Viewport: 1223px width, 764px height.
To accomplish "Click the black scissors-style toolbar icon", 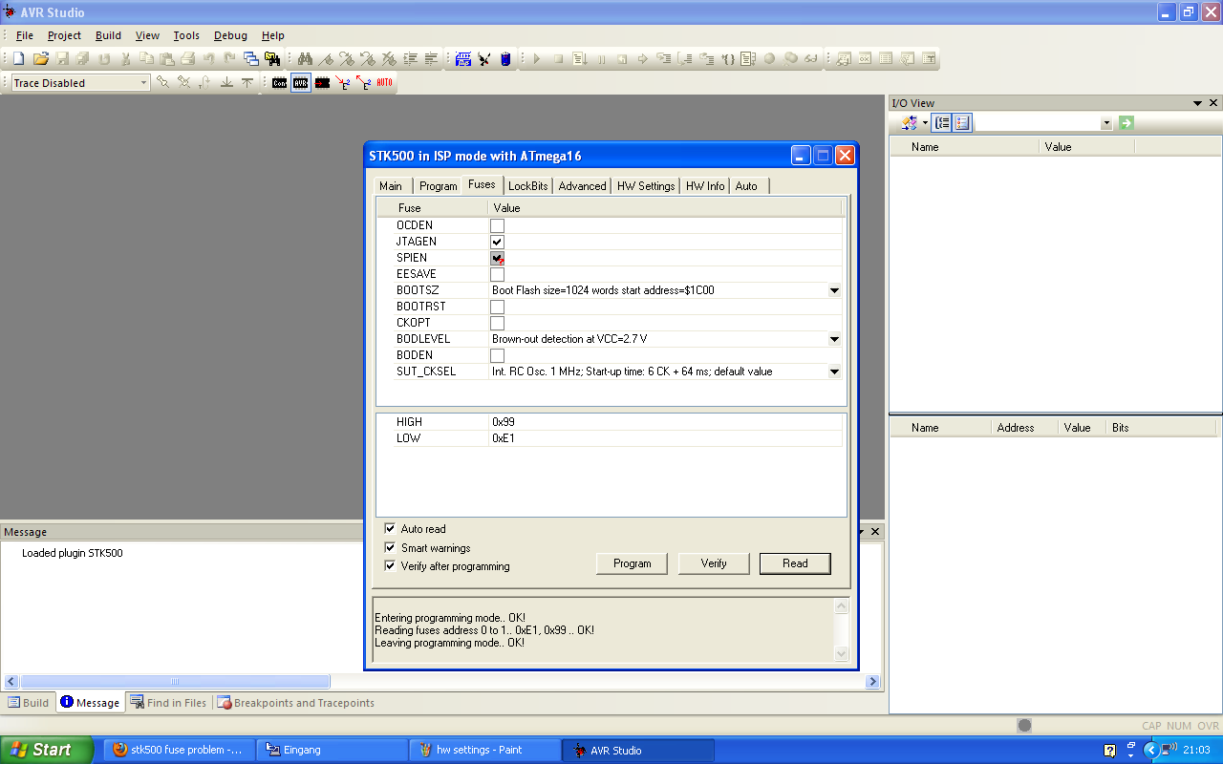I will pos(484,59).
